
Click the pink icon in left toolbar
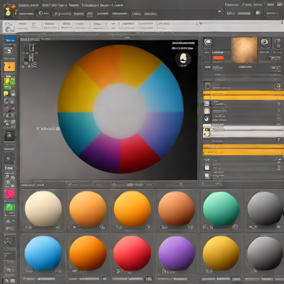pyautogui.click(x=9, y=194)
